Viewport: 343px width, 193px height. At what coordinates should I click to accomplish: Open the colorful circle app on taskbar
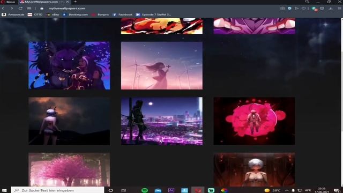coord(224,190)
